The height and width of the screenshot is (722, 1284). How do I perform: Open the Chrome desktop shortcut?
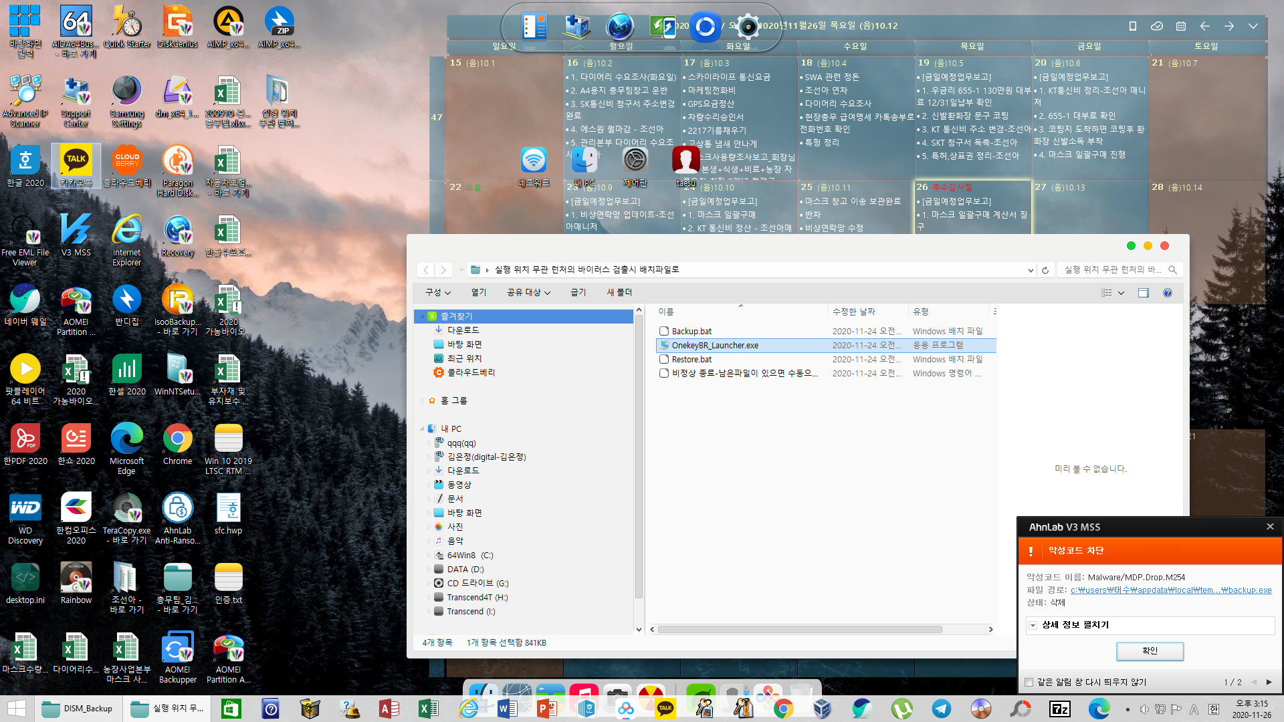tap(177, 444)
